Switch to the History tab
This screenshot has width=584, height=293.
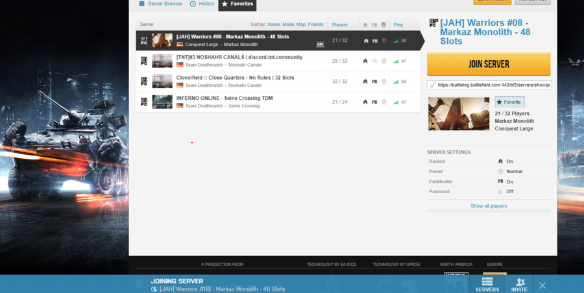coord(202,4)
